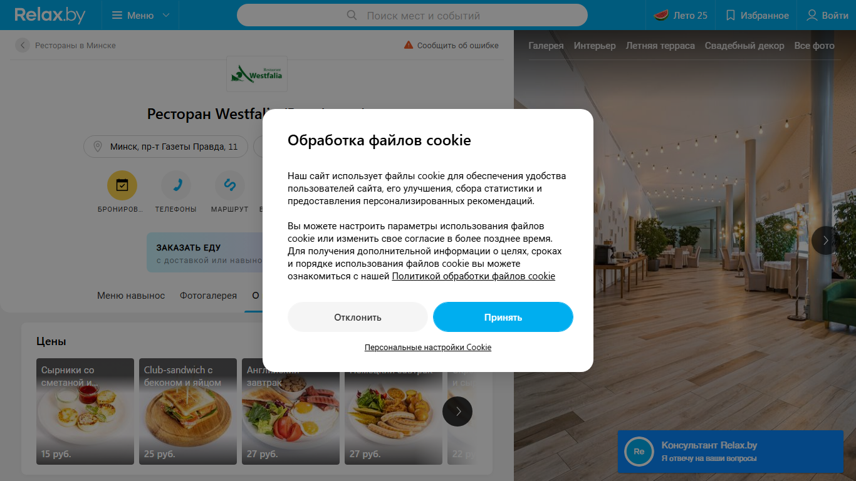Screen dimensions: 856x481
Task: Expand the Меню dropdown in header
Action: click(x=140, y=15)
